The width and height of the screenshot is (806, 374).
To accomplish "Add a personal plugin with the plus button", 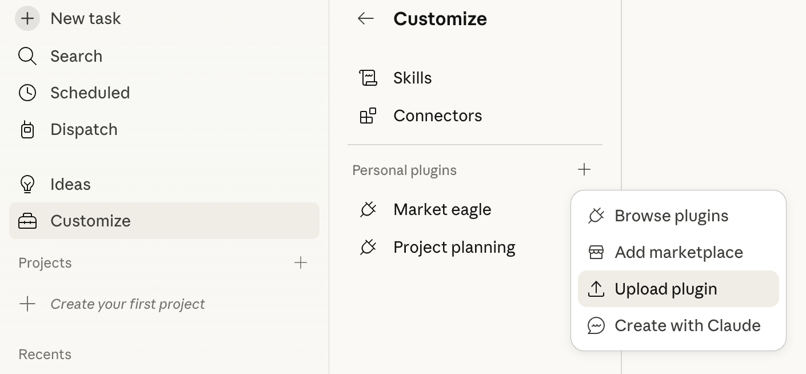I will 584,169.
